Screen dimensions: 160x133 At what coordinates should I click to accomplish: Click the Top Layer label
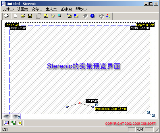[x=12, y=25]
